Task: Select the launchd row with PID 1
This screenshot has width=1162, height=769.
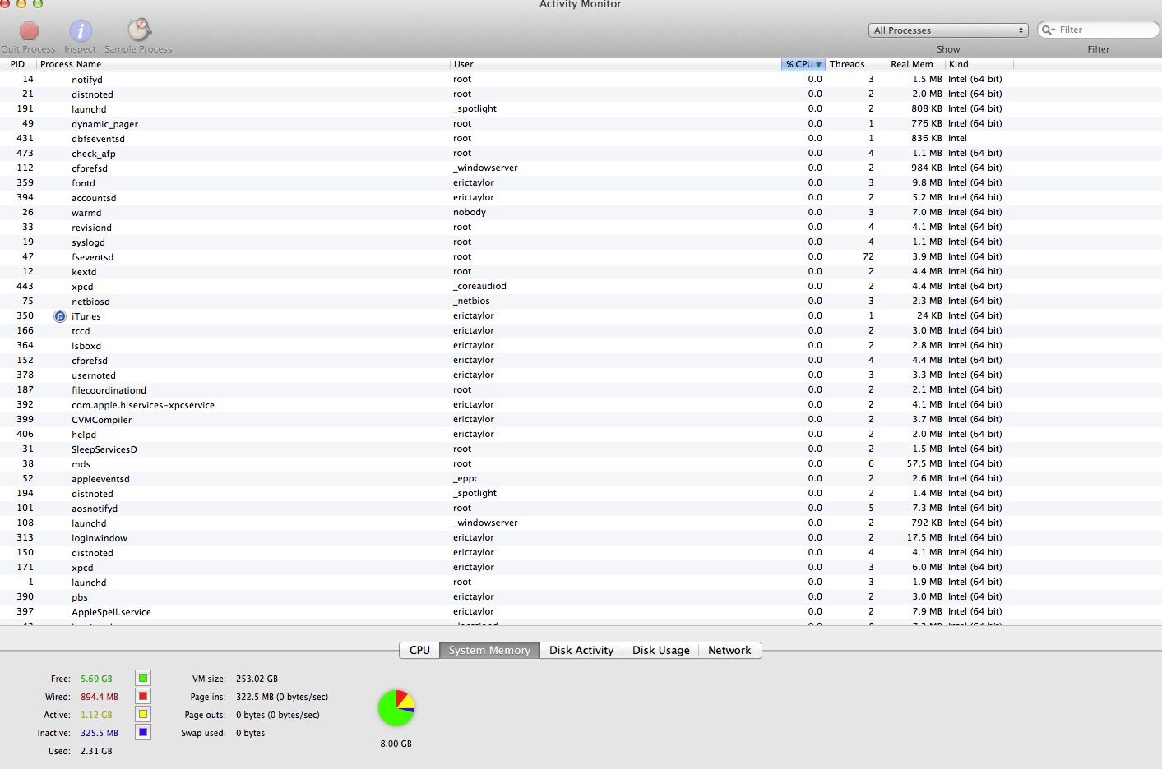Action: coord(581,583)
